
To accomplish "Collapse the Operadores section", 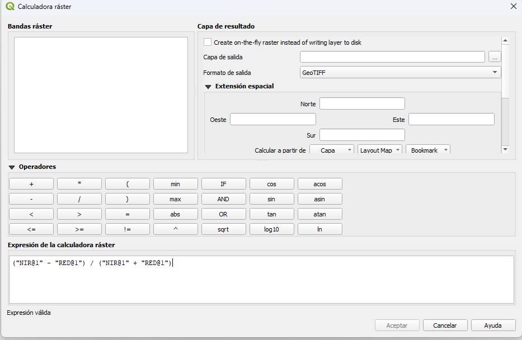I will 12,167.
